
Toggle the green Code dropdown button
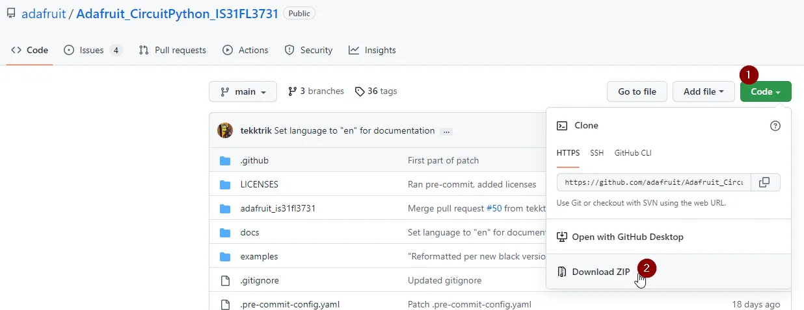pos(765,91)
